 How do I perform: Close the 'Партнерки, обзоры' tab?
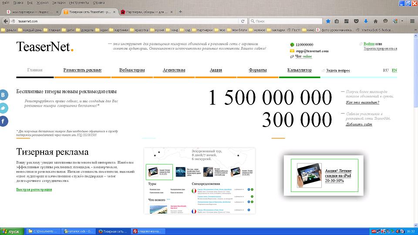(172, 12)
